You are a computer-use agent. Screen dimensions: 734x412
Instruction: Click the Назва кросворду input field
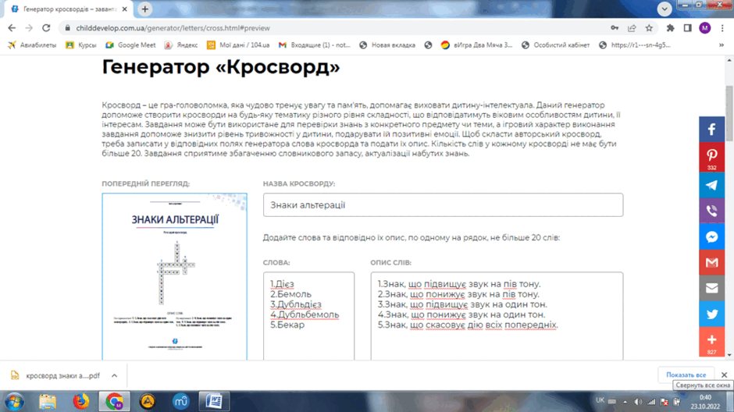tap(443, 205)
